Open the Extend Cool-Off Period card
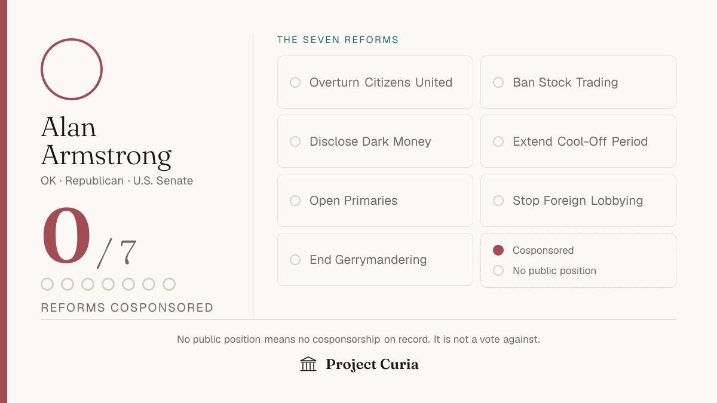The image size is (717, 403). 578,141
